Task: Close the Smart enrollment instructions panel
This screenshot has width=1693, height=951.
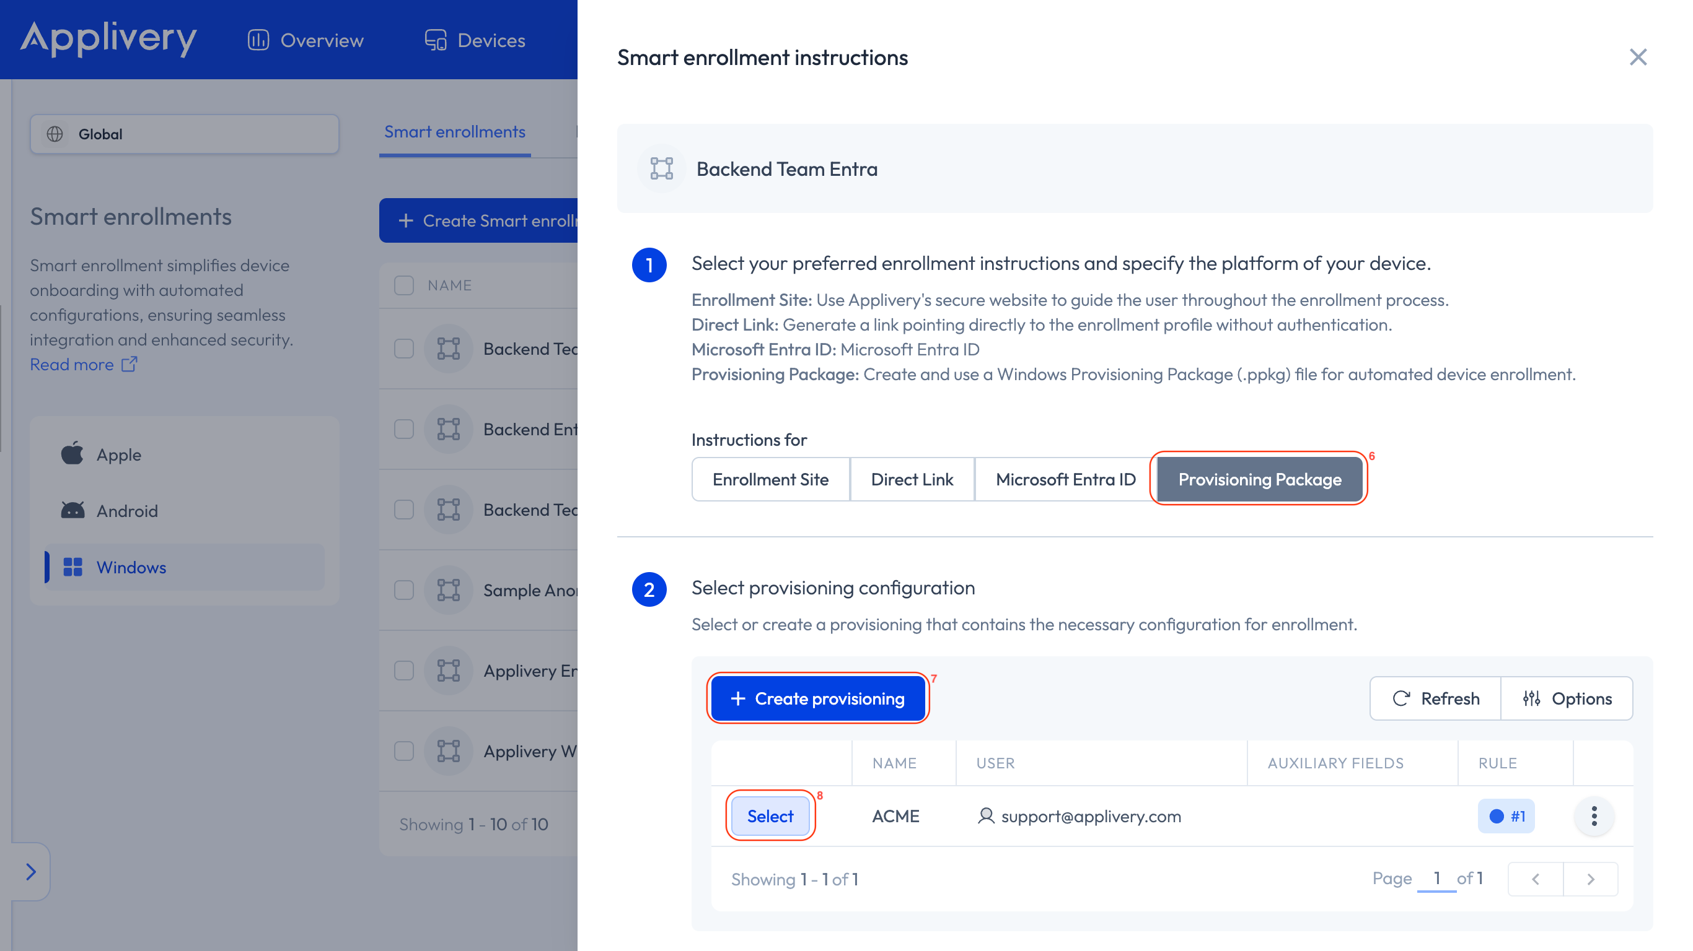Action: tap(1638, 57)
